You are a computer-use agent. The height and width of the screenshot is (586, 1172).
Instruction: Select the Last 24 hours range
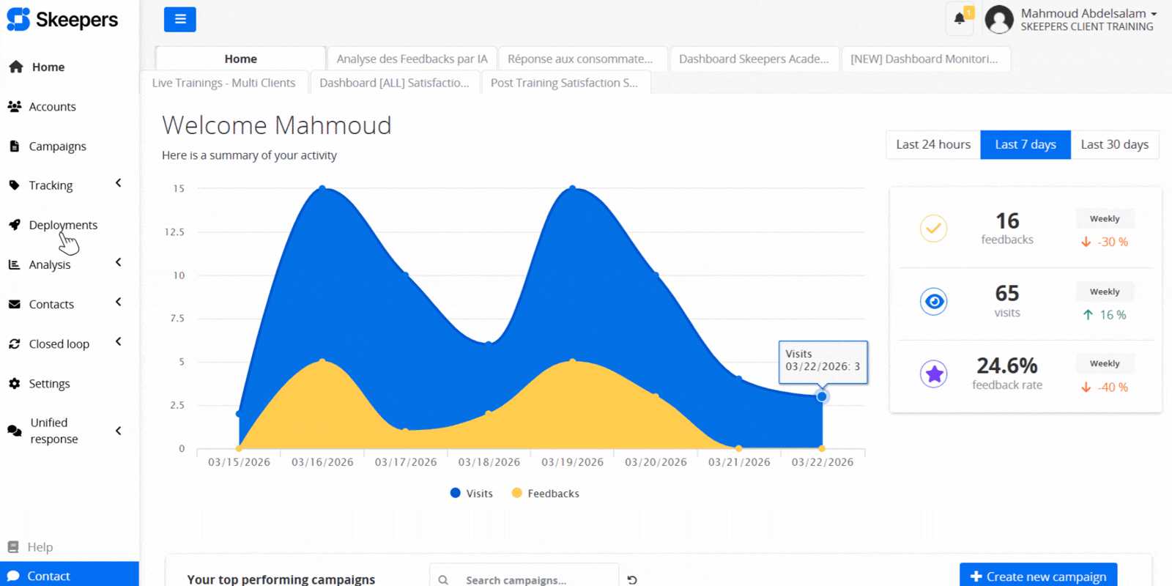pos(932,145)
